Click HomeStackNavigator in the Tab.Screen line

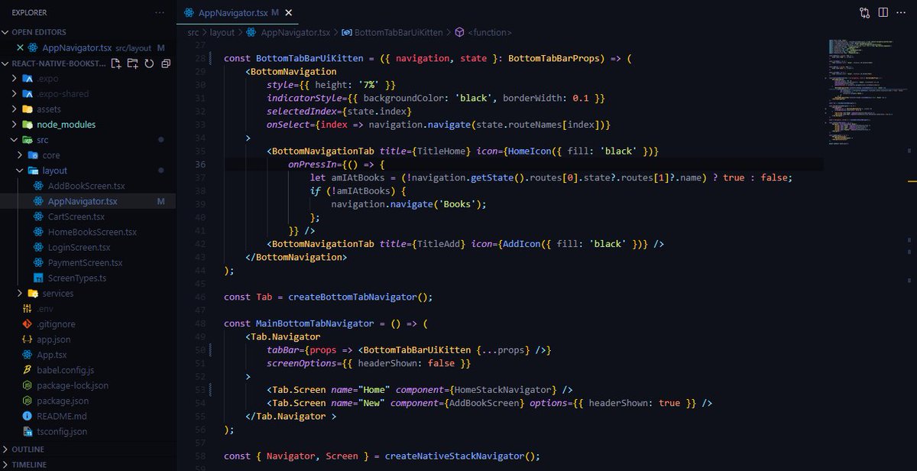click(504, 389)
